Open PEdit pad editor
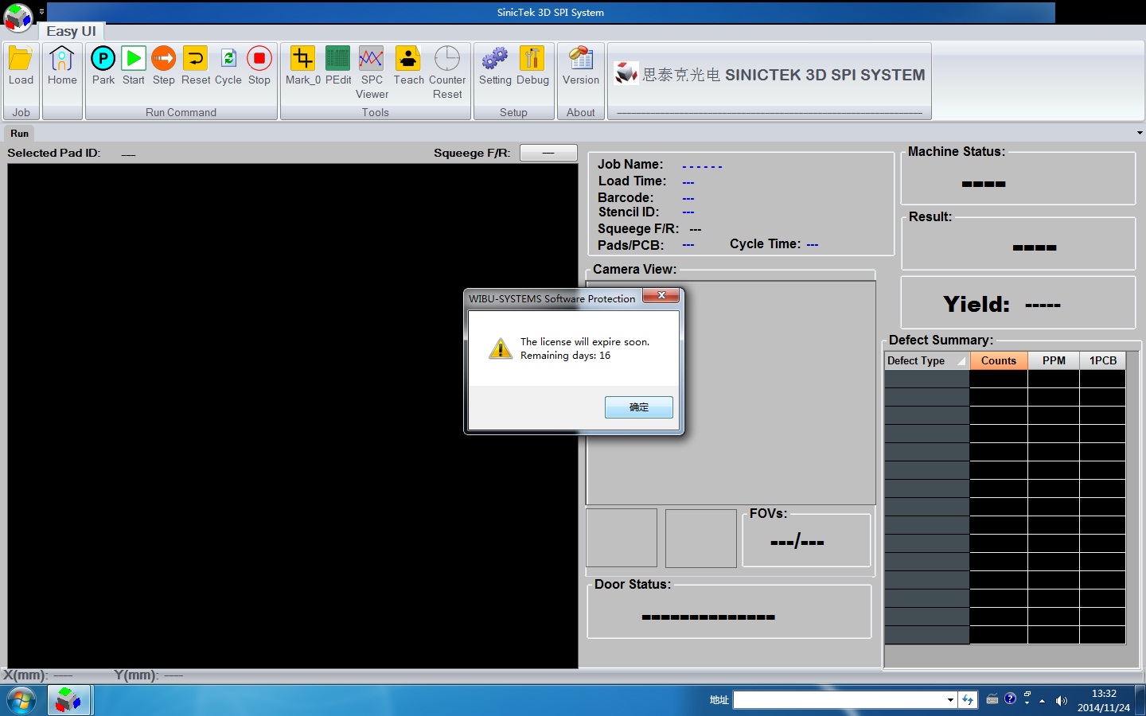Screen dimensions: 1146x716 (x=338, y=60)
